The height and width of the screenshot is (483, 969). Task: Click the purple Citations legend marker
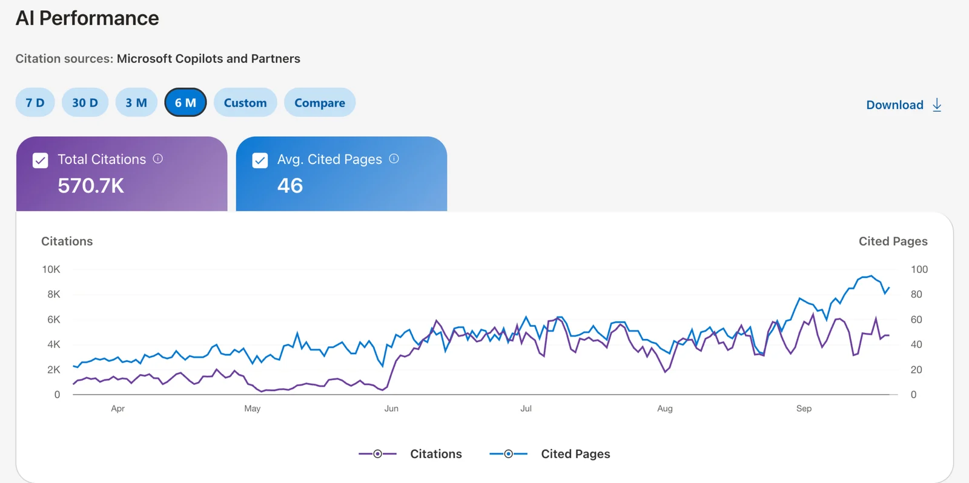click(x=377, y=454)
